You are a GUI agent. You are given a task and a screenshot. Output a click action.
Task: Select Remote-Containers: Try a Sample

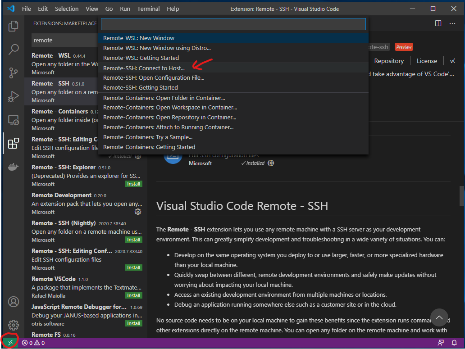click(233, 137)
